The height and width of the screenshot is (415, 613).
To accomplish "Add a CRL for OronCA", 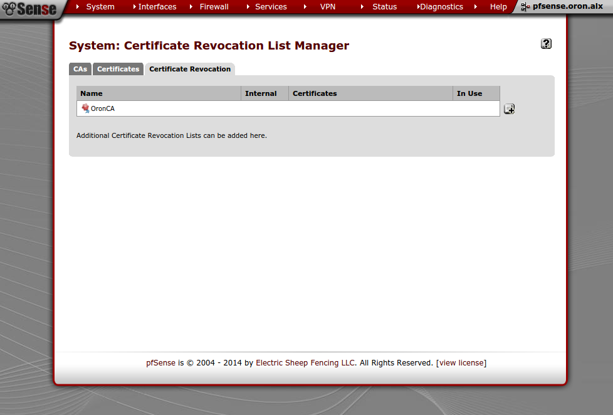I will [x=509, y=108].
